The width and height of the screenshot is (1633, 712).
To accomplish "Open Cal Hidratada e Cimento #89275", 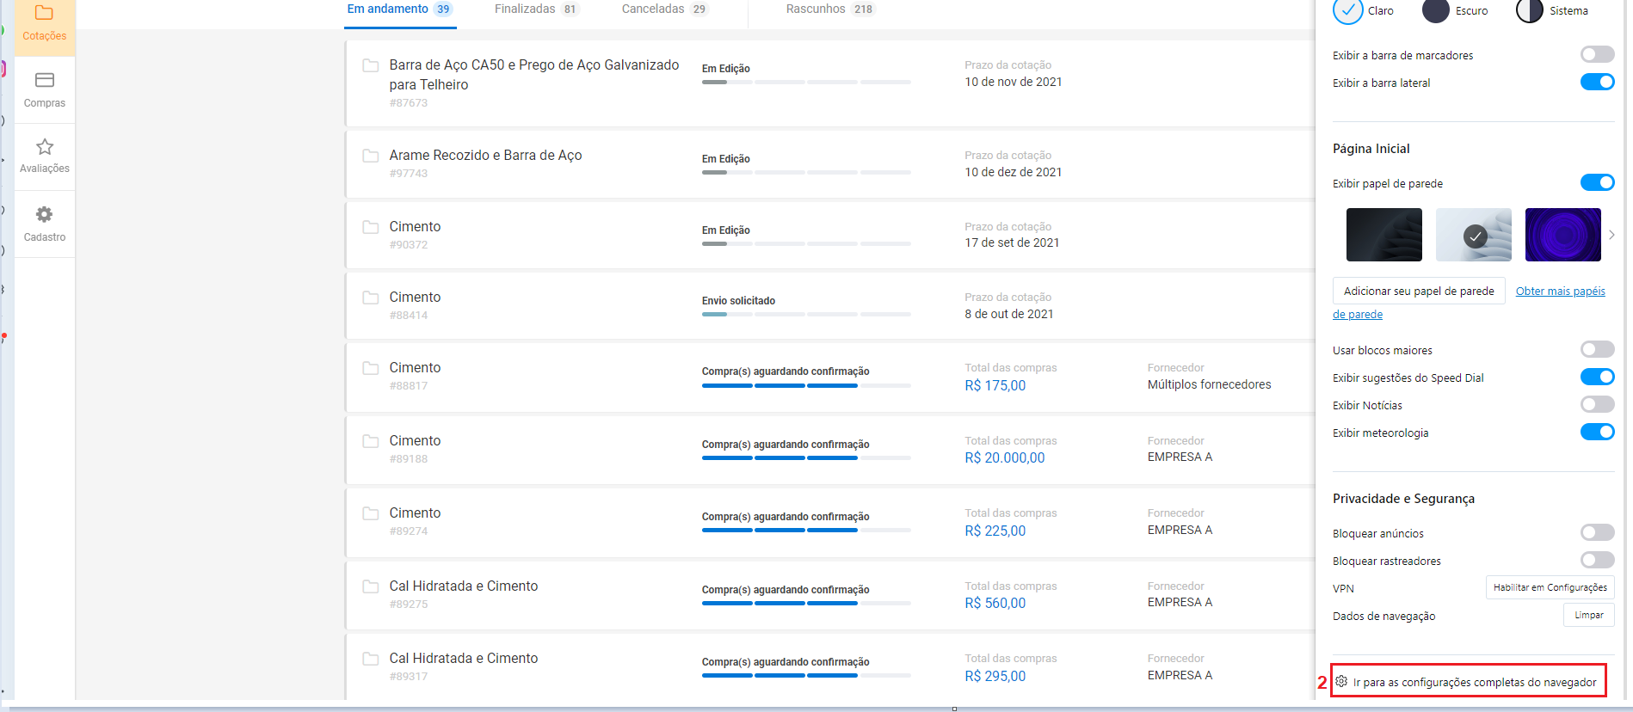I will tap(463, 586).
